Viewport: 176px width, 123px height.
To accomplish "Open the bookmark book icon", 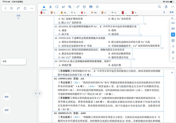I will pos(166,7).
